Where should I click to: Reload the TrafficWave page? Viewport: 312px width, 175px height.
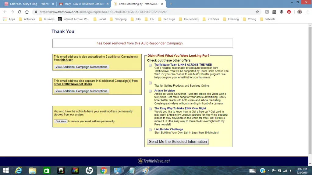(19, 12)
